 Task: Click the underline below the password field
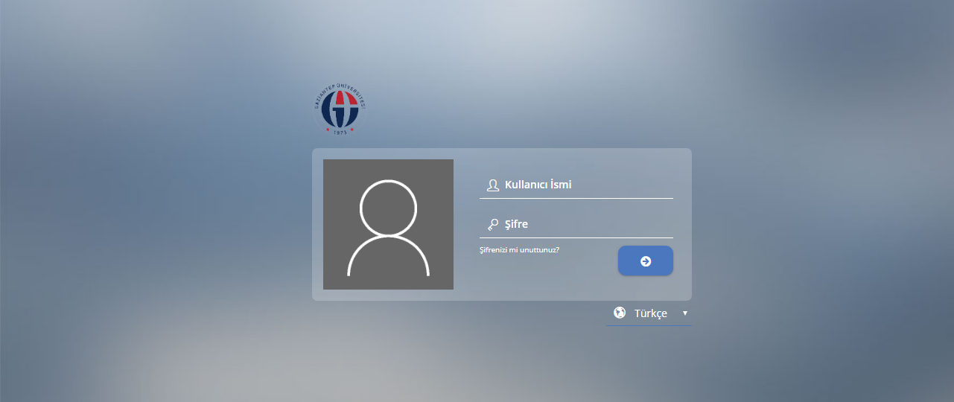[576, 237]
